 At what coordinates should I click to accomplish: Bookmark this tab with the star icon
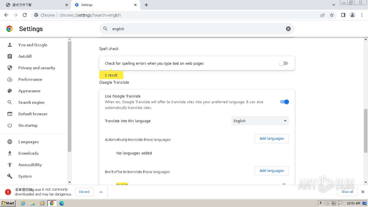tap(332, 15)
